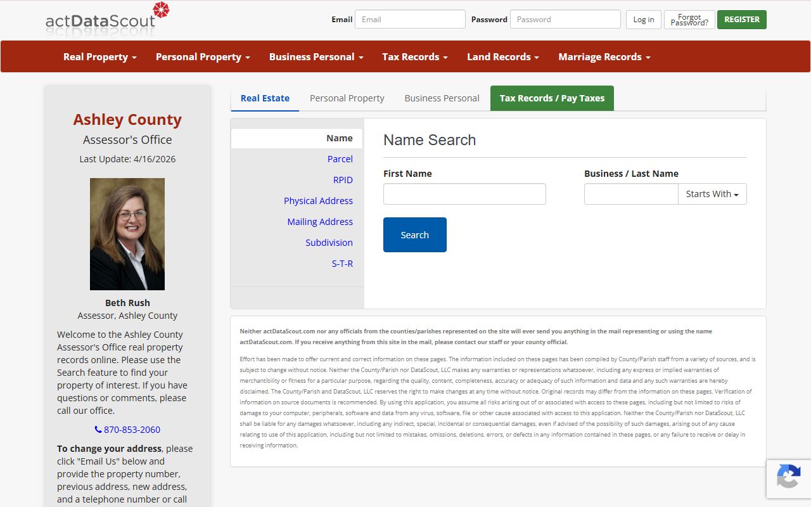Select the Parcel search type
This screenshot has height=507, width=811.
click(x=340, y=159)
